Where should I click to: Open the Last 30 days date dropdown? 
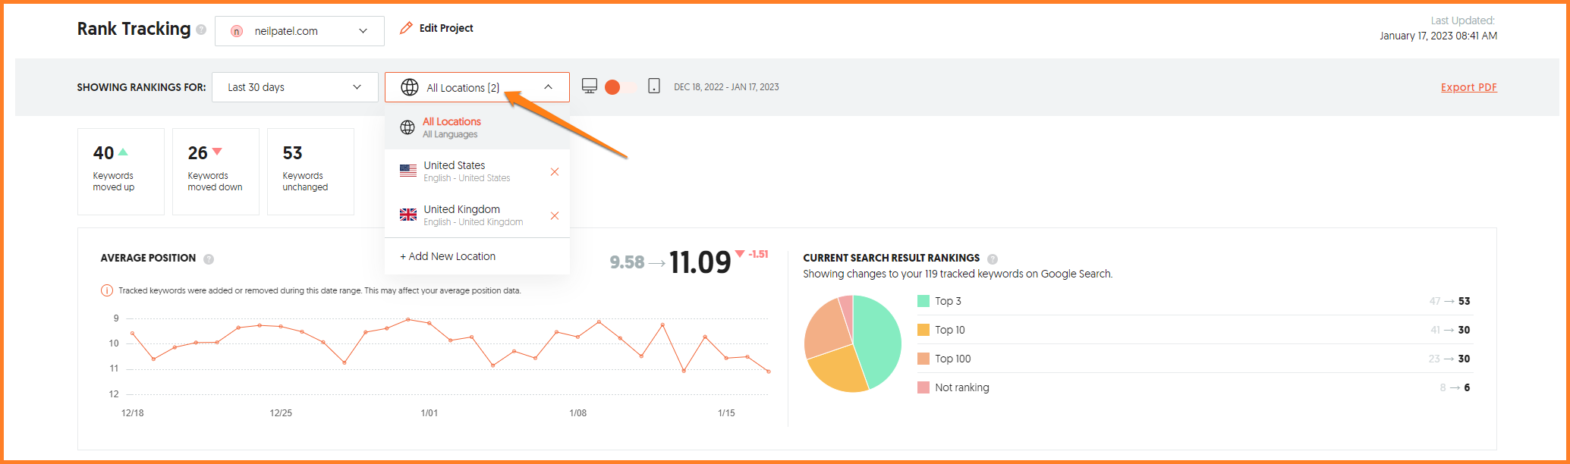coord(294,87)
